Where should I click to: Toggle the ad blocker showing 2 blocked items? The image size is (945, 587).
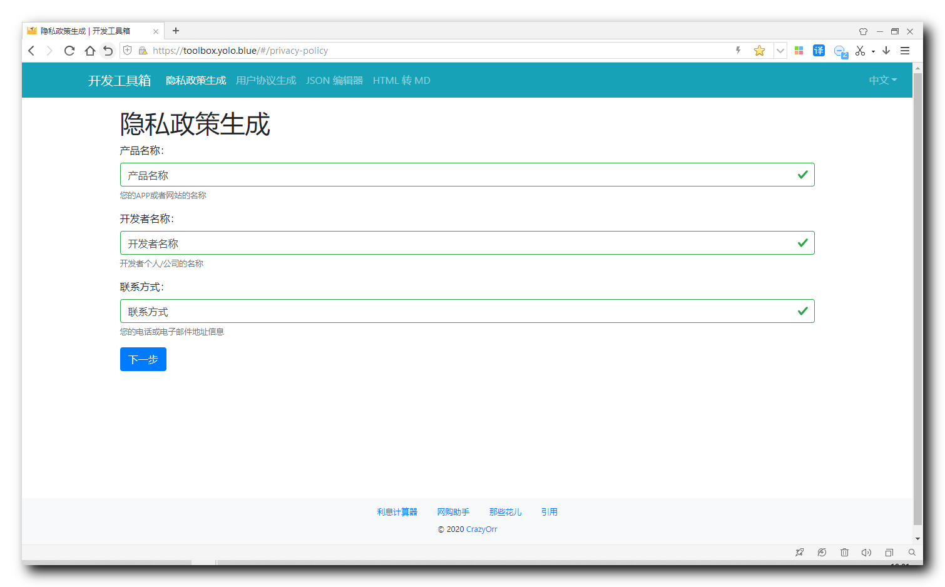point(840,51)
